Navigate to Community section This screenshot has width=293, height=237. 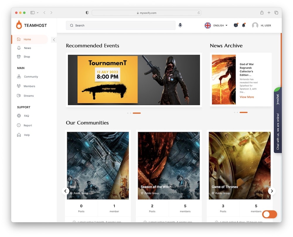(31, 77)
